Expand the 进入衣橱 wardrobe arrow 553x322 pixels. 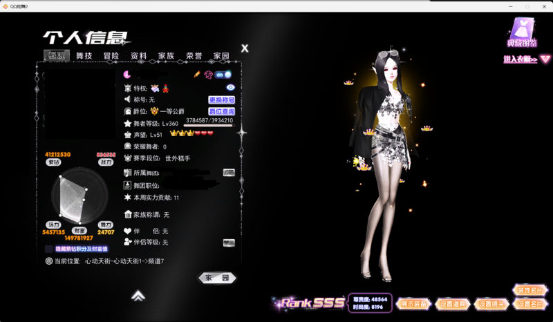tap(545, 59)
